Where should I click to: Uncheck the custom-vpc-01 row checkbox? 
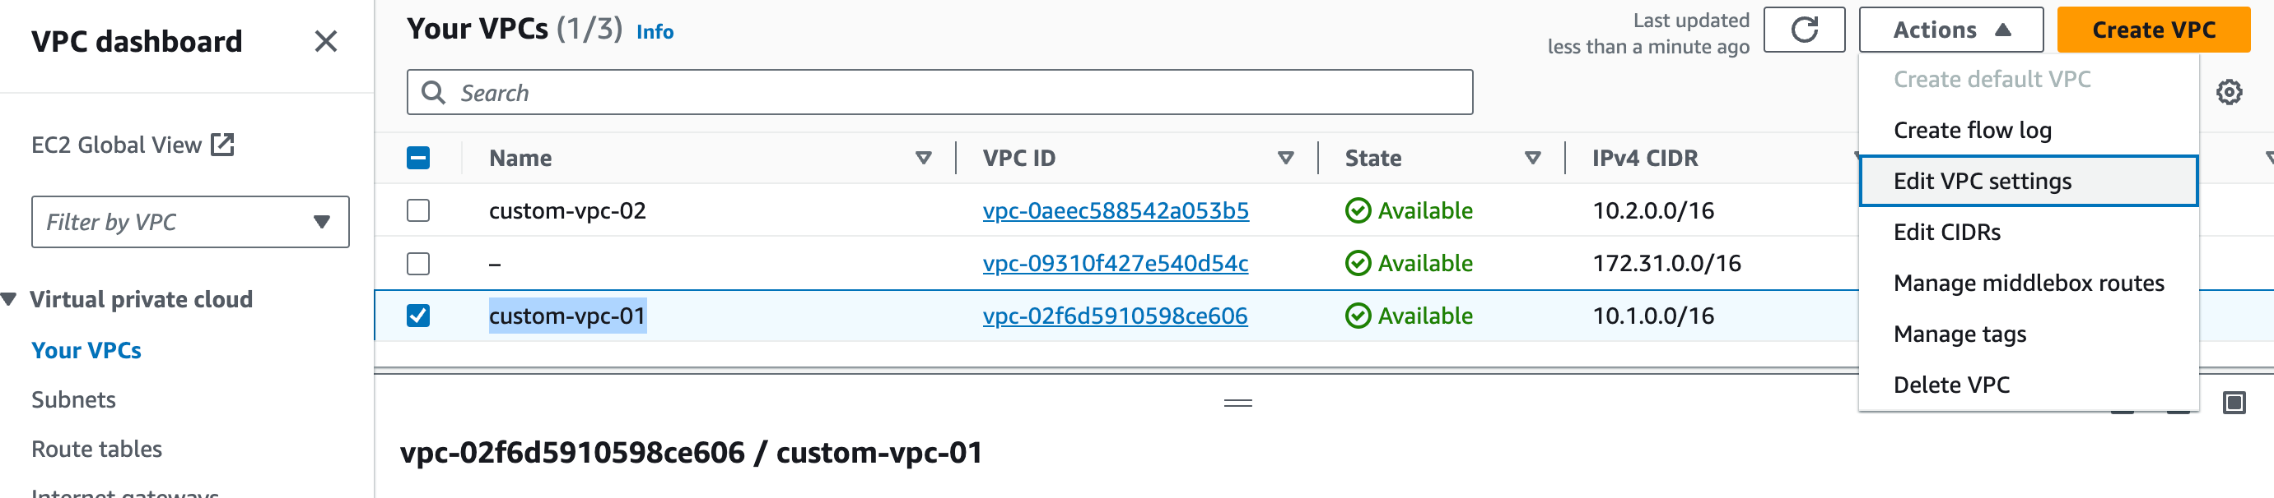pyautogui.click(x=418, y=316)
